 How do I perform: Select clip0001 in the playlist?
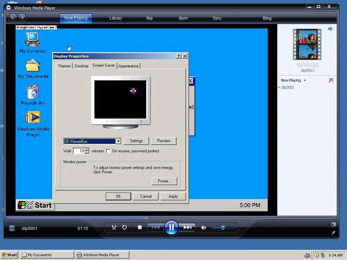(x=287, y=87)
